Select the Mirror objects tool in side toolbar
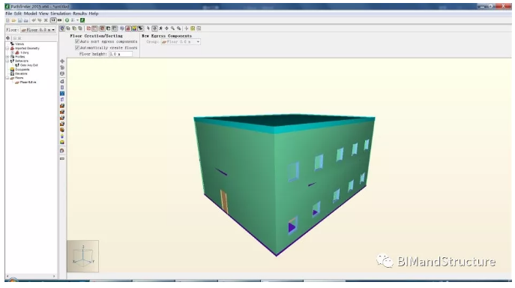Image resolution: width=515 pixels, height=288 pixels. point(62,73)
